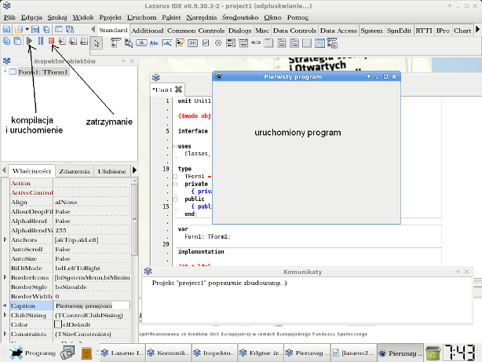Expand the Anchors property

click(x=5, y=240)
